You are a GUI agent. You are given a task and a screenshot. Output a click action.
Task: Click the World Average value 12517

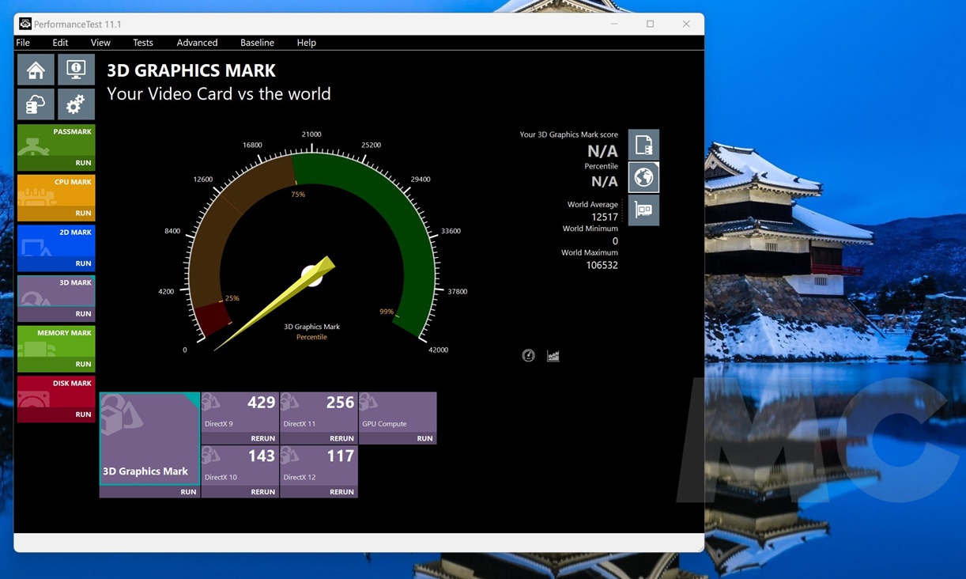pyautogui.click(x=605, y=217)
